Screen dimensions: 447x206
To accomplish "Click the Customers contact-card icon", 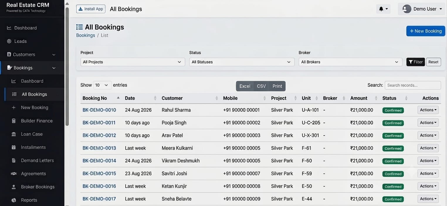I will pyautogui.click(x=9, y=54).
